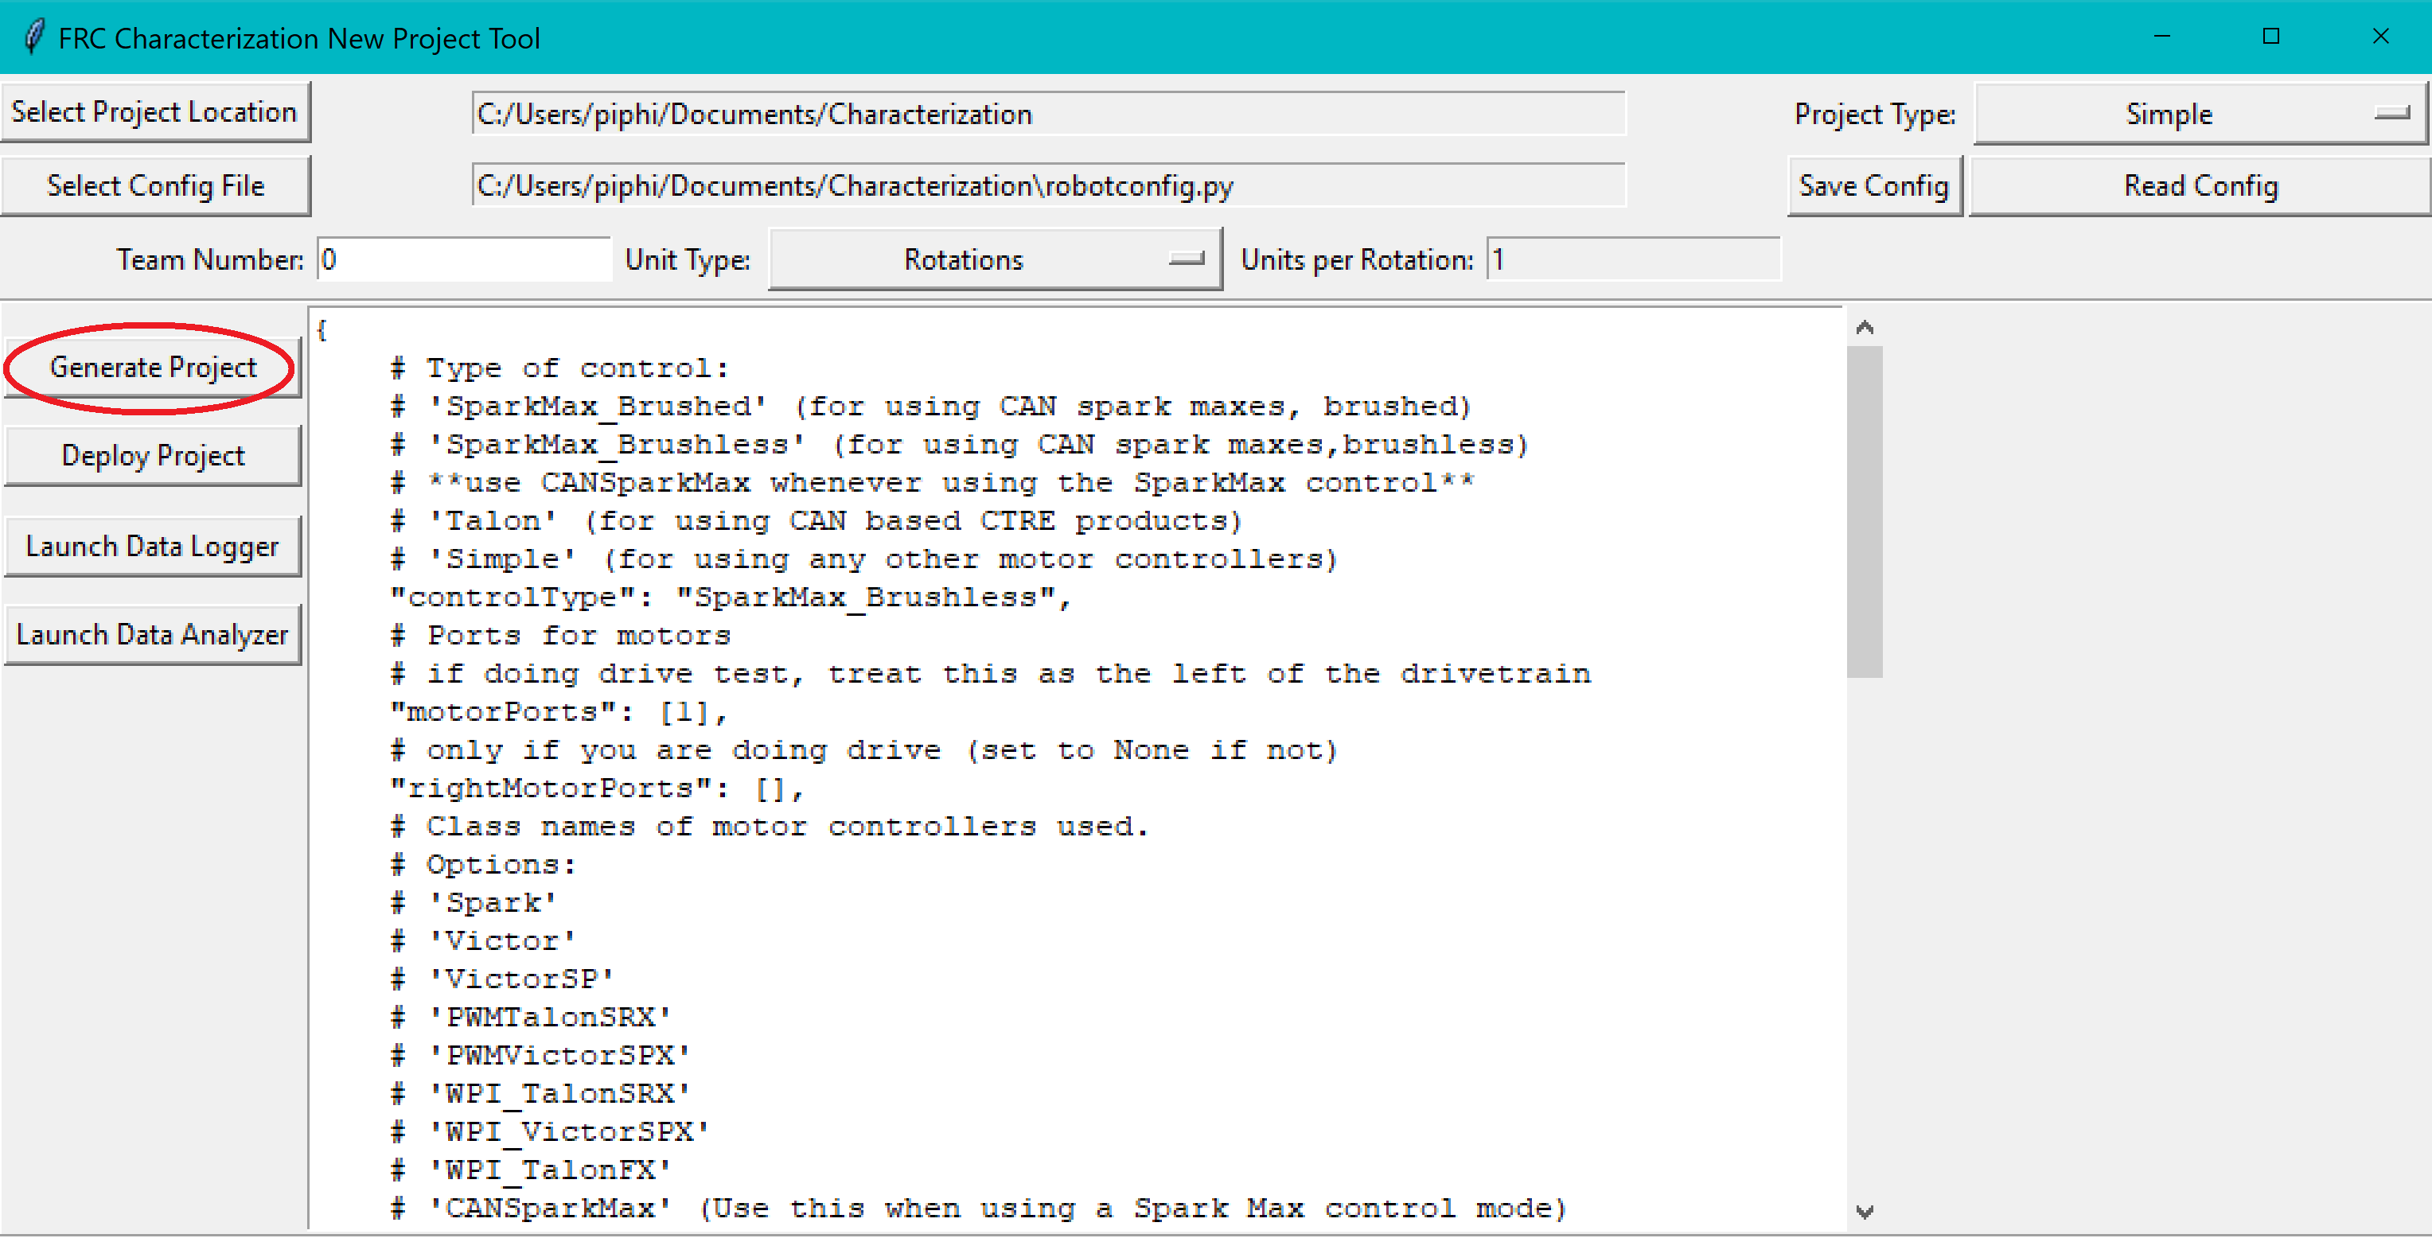Click the 'Unit Type:' label
The width and height of the screenshot is (2432, 1238).
[688, 259]
